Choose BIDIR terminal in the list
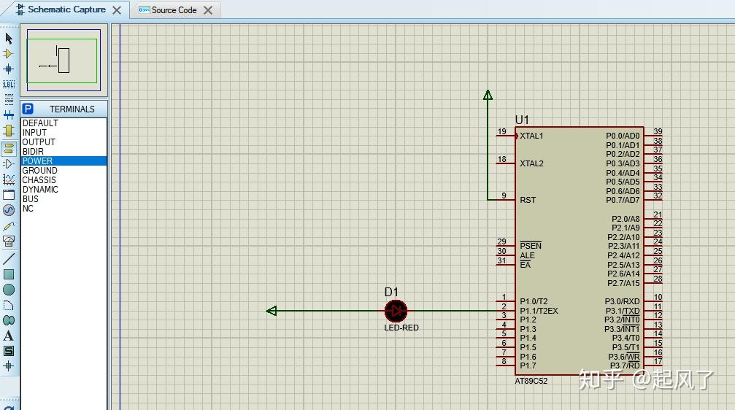Viewport: 735px width, 410px height. 64,151
